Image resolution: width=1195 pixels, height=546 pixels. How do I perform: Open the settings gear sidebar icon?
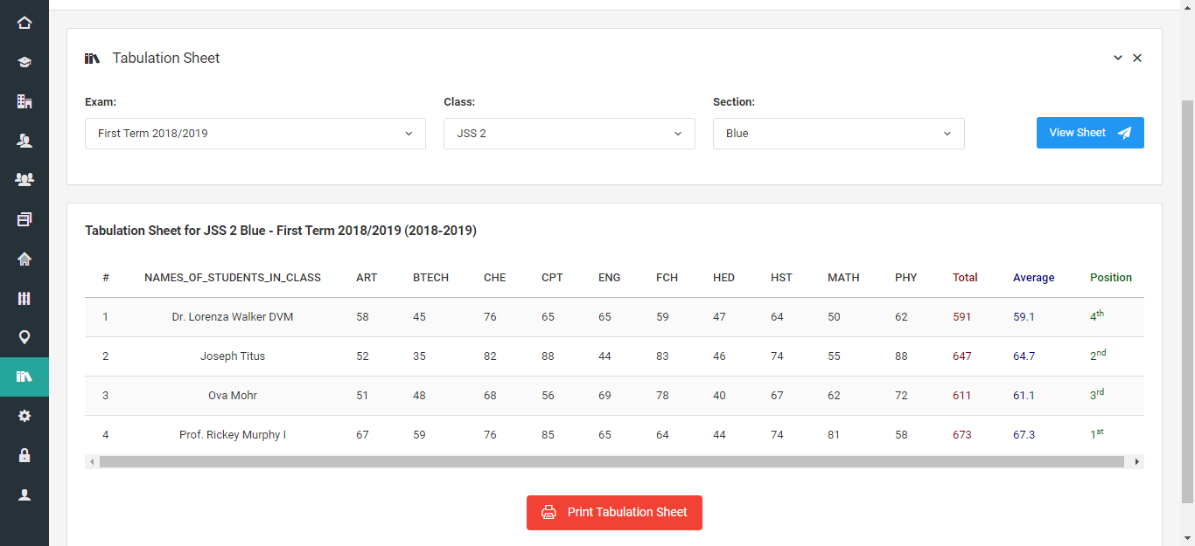click(24, 416)
